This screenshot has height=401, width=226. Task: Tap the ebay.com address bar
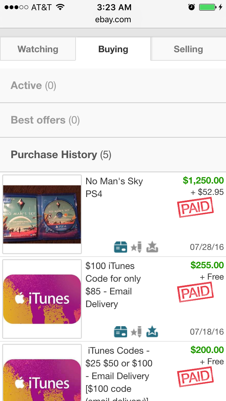[x=113, y=20]
